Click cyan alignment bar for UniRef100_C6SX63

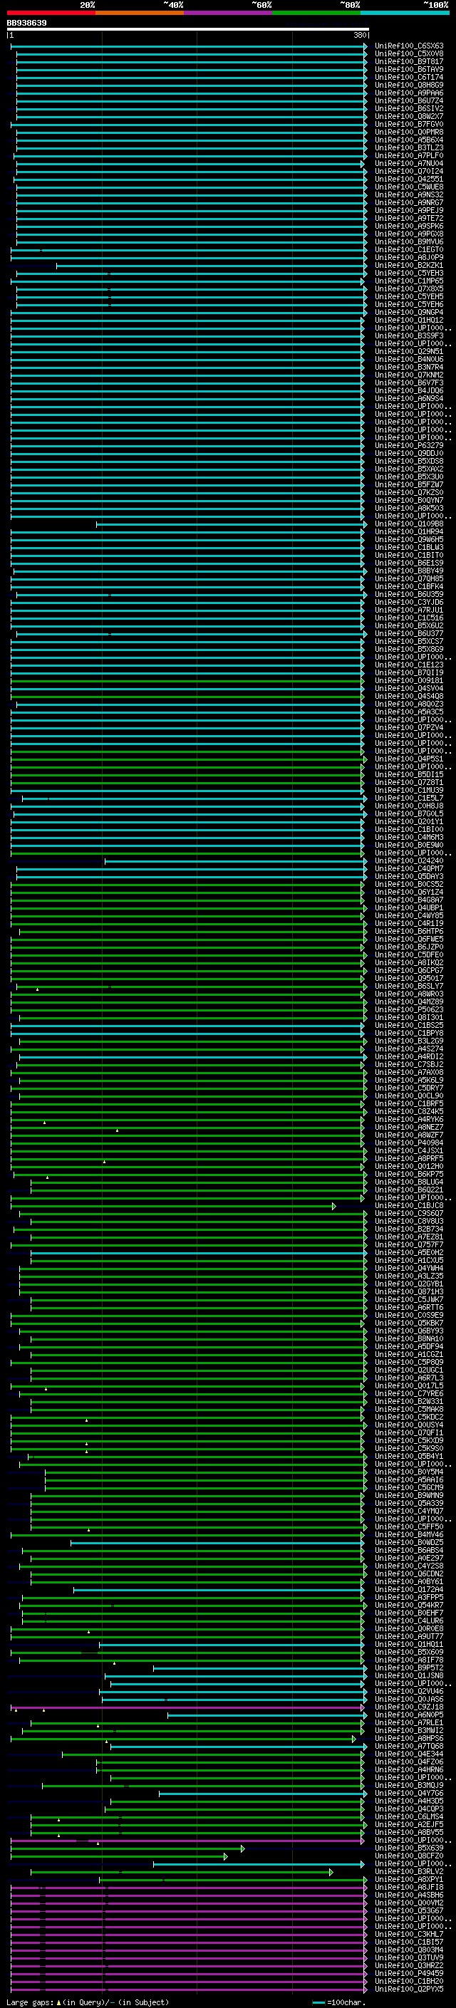tap(189, 46)
